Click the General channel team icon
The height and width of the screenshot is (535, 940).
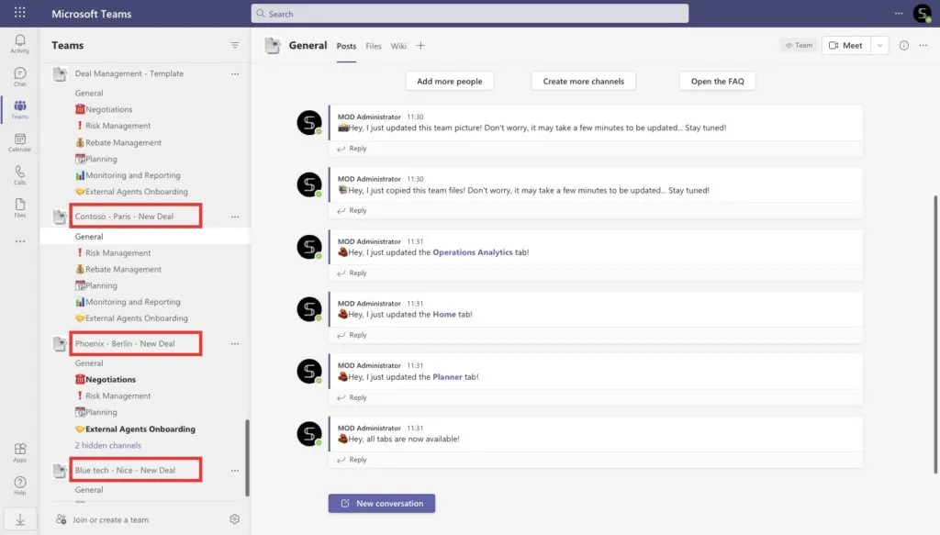(273, 46)
